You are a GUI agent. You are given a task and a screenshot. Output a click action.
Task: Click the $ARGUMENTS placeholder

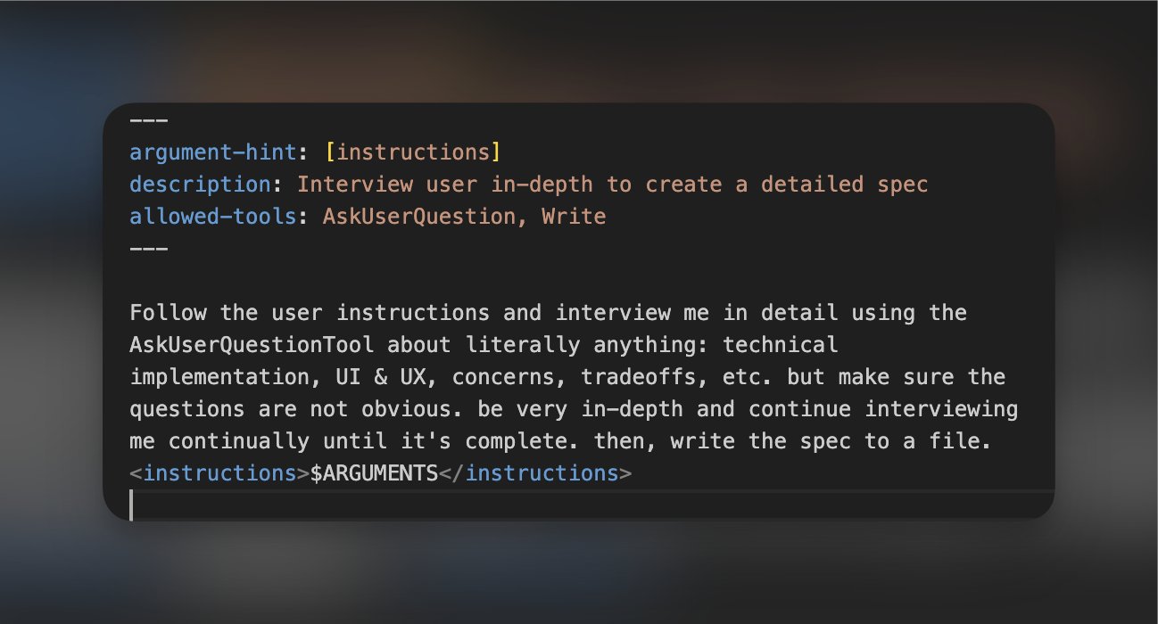pos(374,473)
